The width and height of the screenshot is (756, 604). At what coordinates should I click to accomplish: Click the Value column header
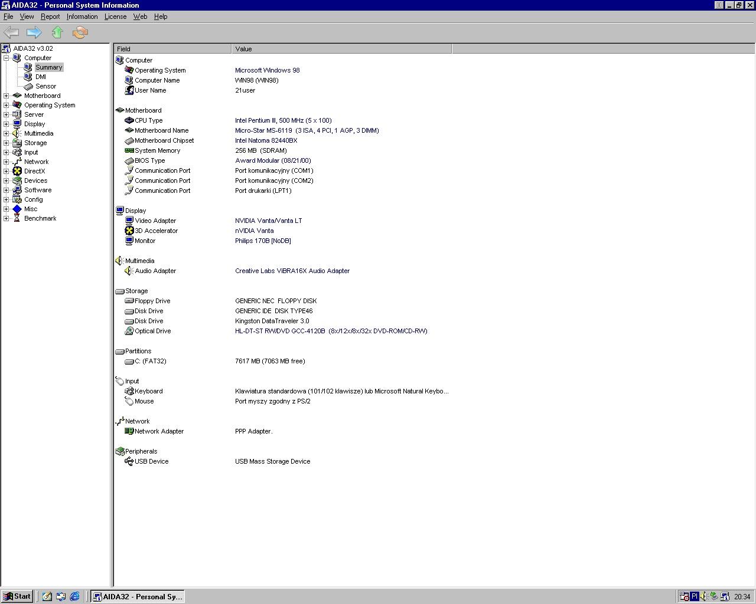tap(341, 49)
